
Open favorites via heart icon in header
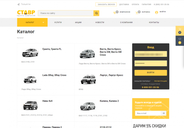coord(114,13)
